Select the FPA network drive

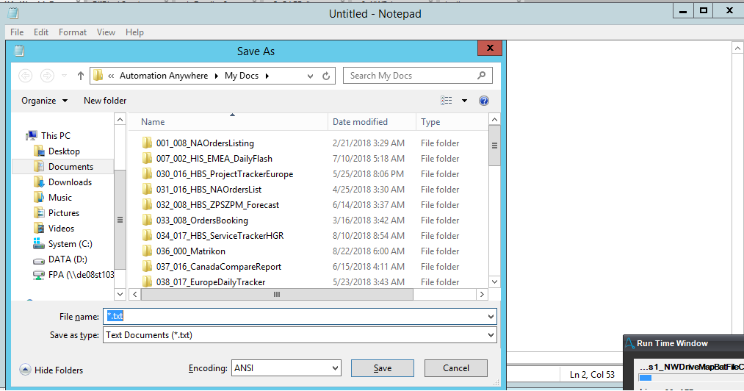click(x=73, y=275)
